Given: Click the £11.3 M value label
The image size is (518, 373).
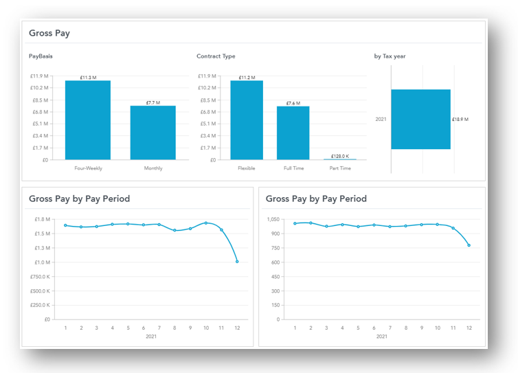Looking at the screenshot, I should (x=87, y=78).
